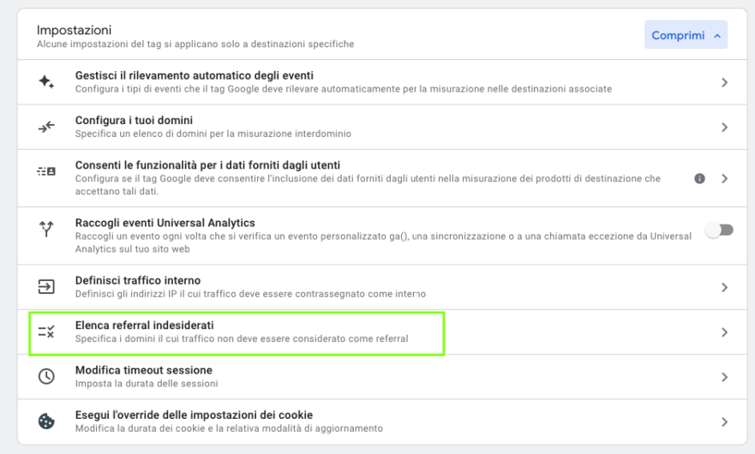Click the cookie icon for cookie override
755x454 pixels.
tap(46, 421)
